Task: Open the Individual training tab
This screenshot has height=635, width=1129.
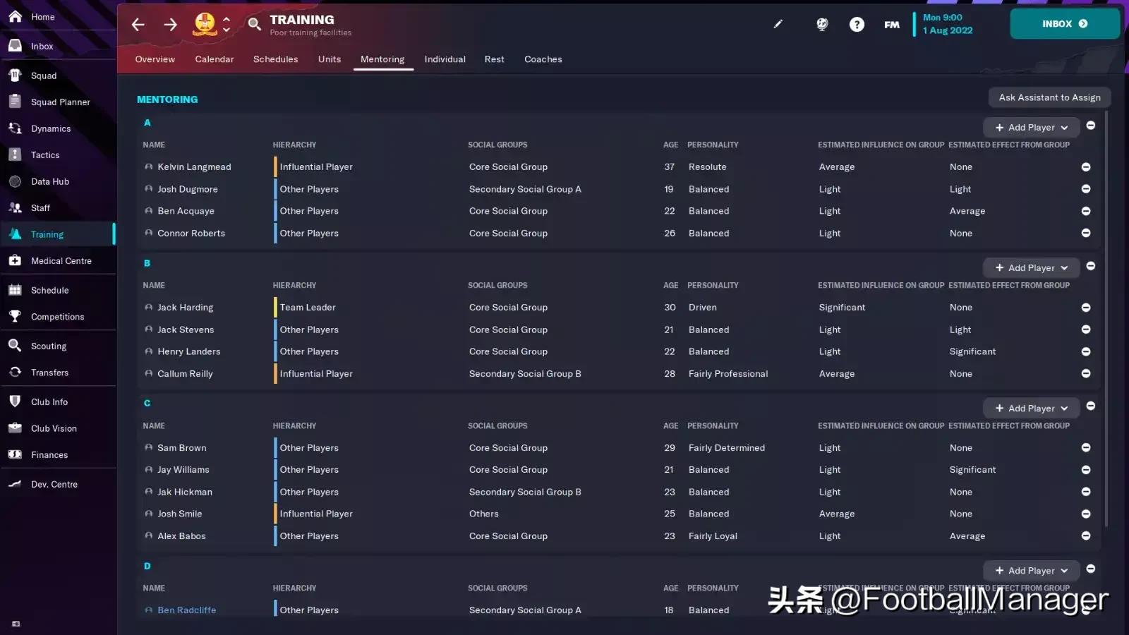Action: [445, 59]
